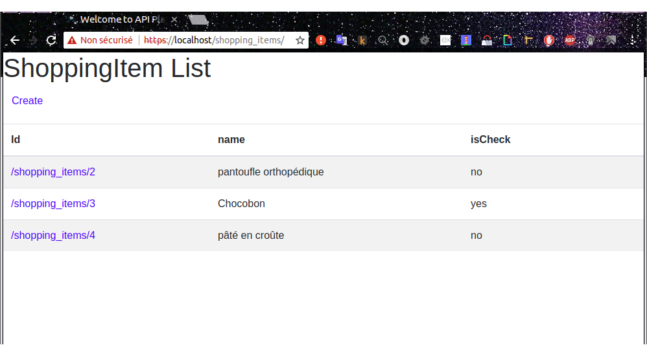Click 'no' in the pâté en croûte row
The image size is (647, 356).
tap(476, 236)
